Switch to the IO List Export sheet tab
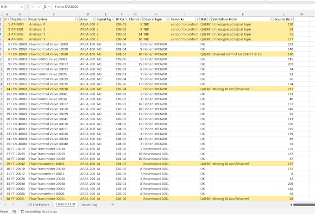 click(38, 205)
